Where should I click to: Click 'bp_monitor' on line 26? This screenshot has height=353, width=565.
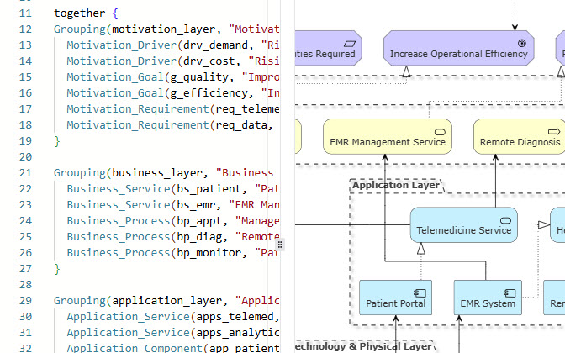tap(209, 252)
